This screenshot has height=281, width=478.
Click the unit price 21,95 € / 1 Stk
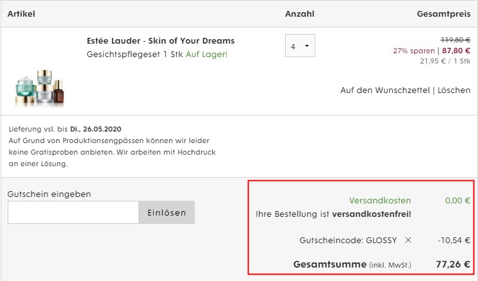445,61
